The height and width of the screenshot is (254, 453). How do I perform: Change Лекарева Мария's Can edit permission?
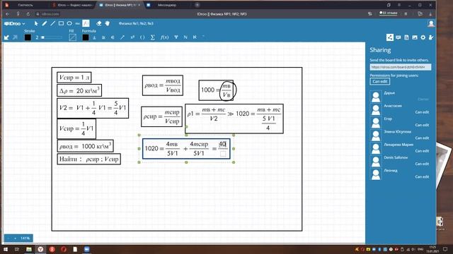coord(422,151)
